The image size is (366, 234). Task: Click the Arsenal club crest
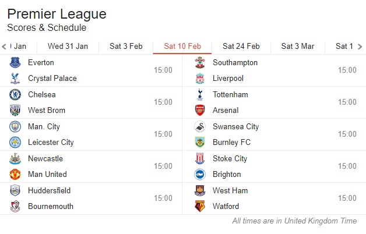(200, 110)
